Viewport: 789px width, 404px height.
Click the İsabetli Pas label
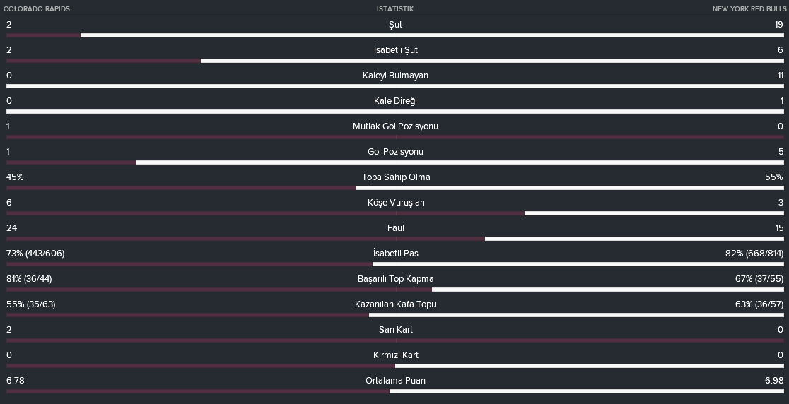(x=395, y=254)
